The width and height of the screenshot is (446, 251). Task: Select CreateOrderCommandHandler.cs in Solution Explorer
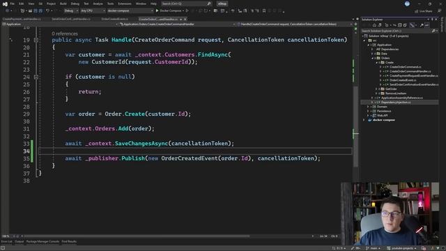pos(410,71)
